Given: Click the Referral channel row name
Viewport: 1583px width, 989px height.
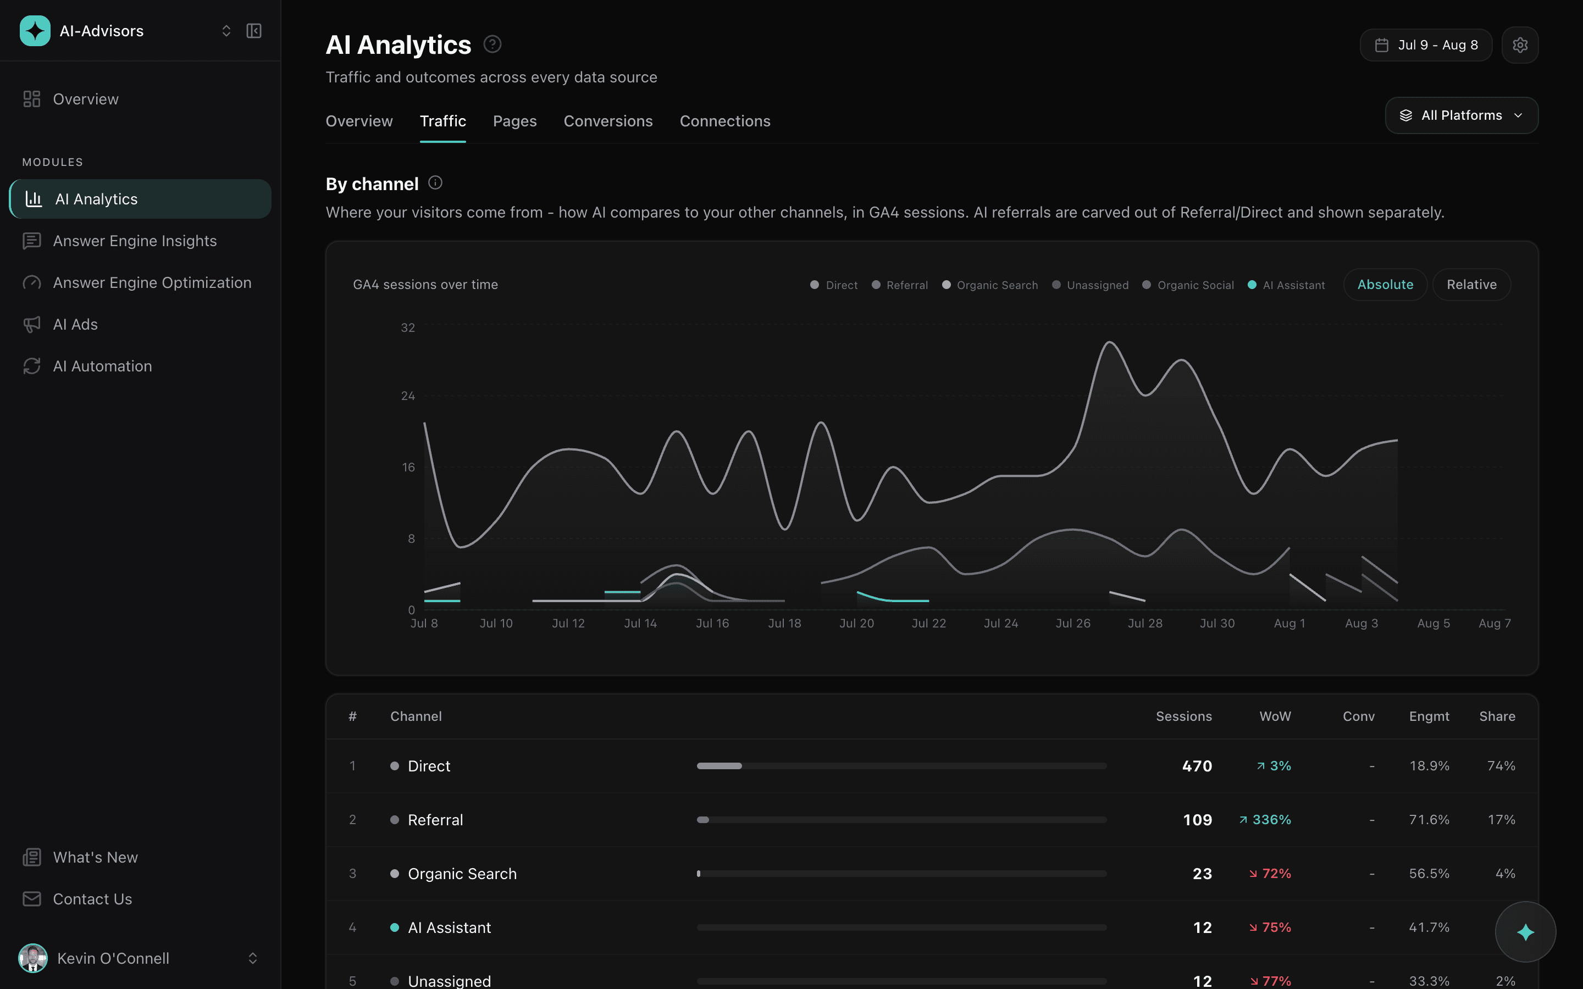Looking at the screenshot, I should point(435,820).
